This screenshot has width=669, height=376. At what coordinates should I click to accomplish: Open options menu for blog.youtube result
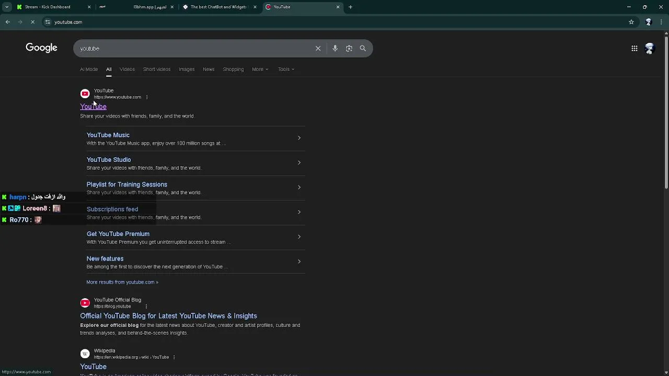pos(146,307)
